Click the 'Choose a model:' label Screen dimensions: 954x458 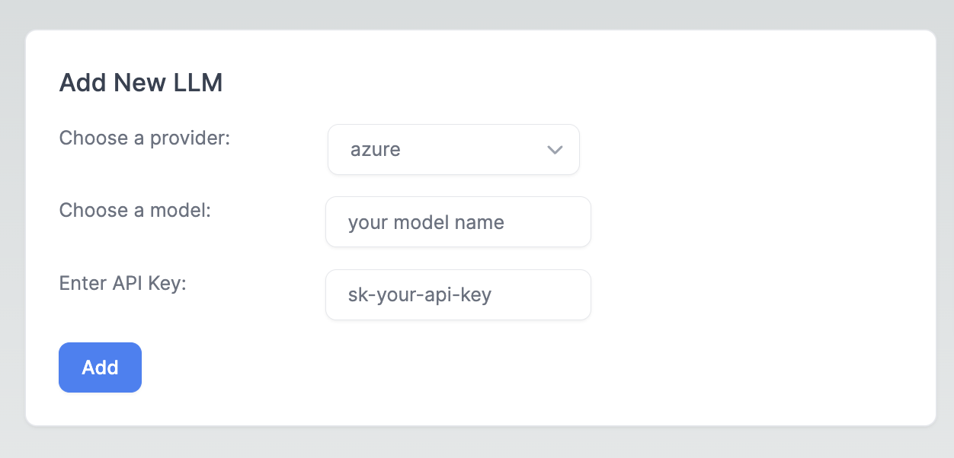pyautogui.click(x=135, y=211)
